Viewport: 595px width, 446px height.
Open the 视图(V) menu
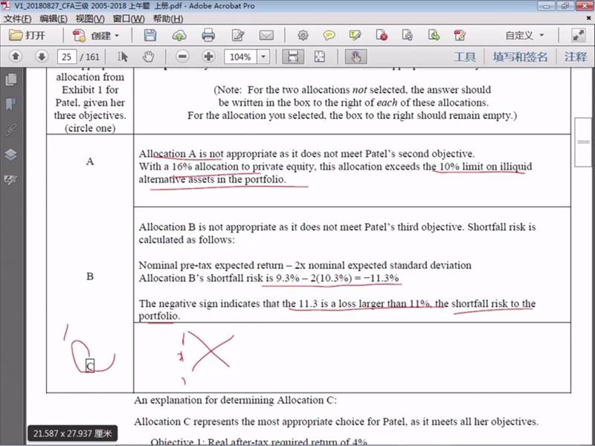[90, 18]
